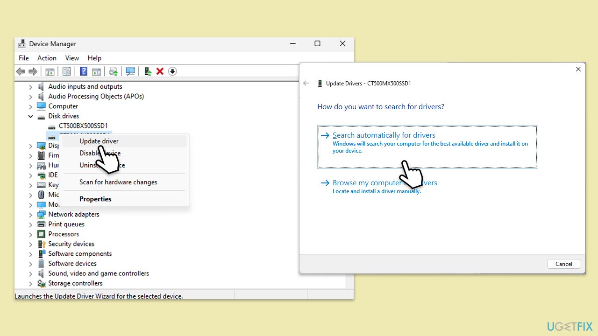Collapse the Disk drives category

[x=31, y=116]
